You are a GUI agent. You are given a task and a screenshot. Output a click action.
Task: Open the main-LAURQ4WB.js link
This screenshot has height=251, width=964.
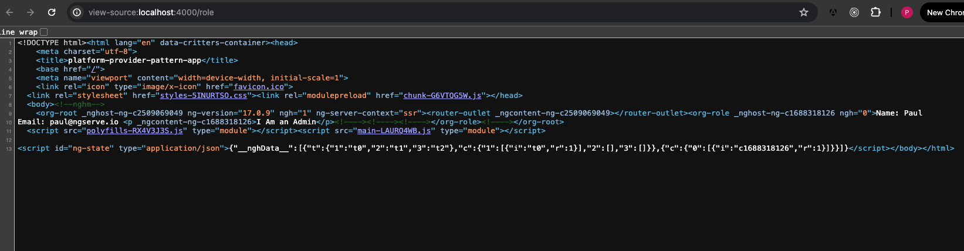tap(394, 131)
